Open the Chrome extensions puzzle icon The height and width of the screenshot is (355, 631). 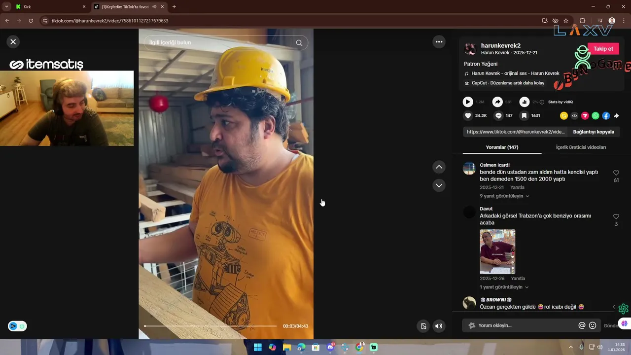point(582,21)
